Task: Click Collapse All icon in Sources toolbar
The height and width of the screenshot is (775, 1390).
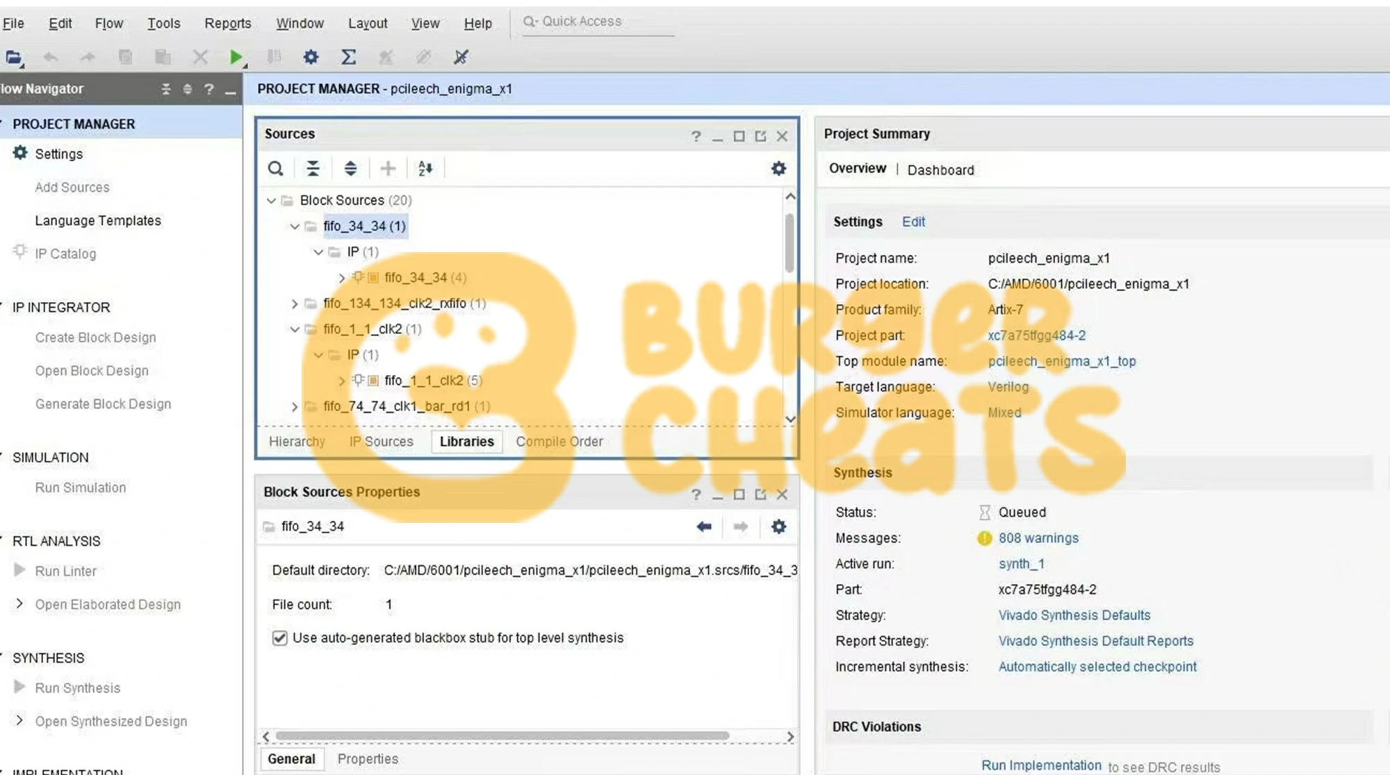Action: tap(313, 169)
